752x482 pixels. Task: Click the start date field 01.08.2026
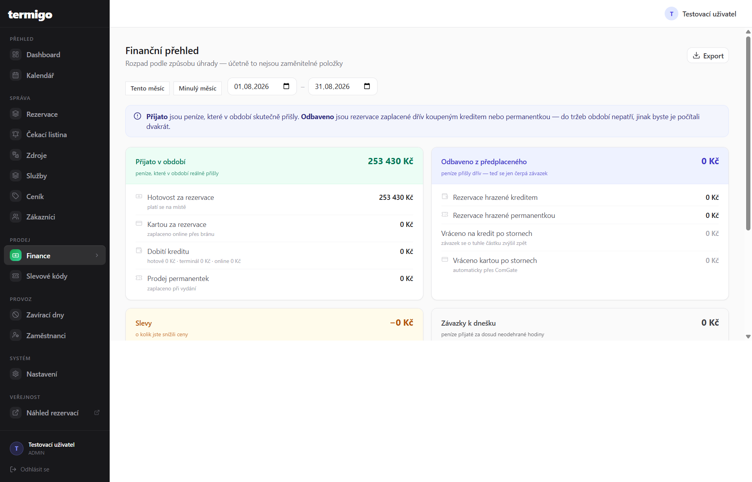pyautogui.click(x=262, y=86)
